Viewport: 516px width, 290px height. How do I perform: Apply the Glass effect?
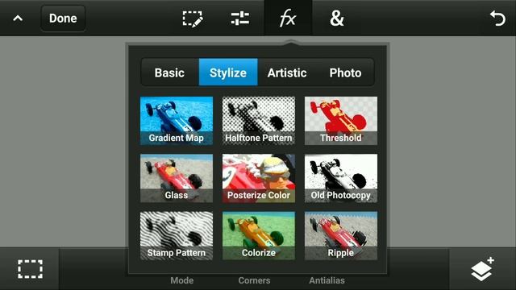pyautogui.click(x=177, y=178)
